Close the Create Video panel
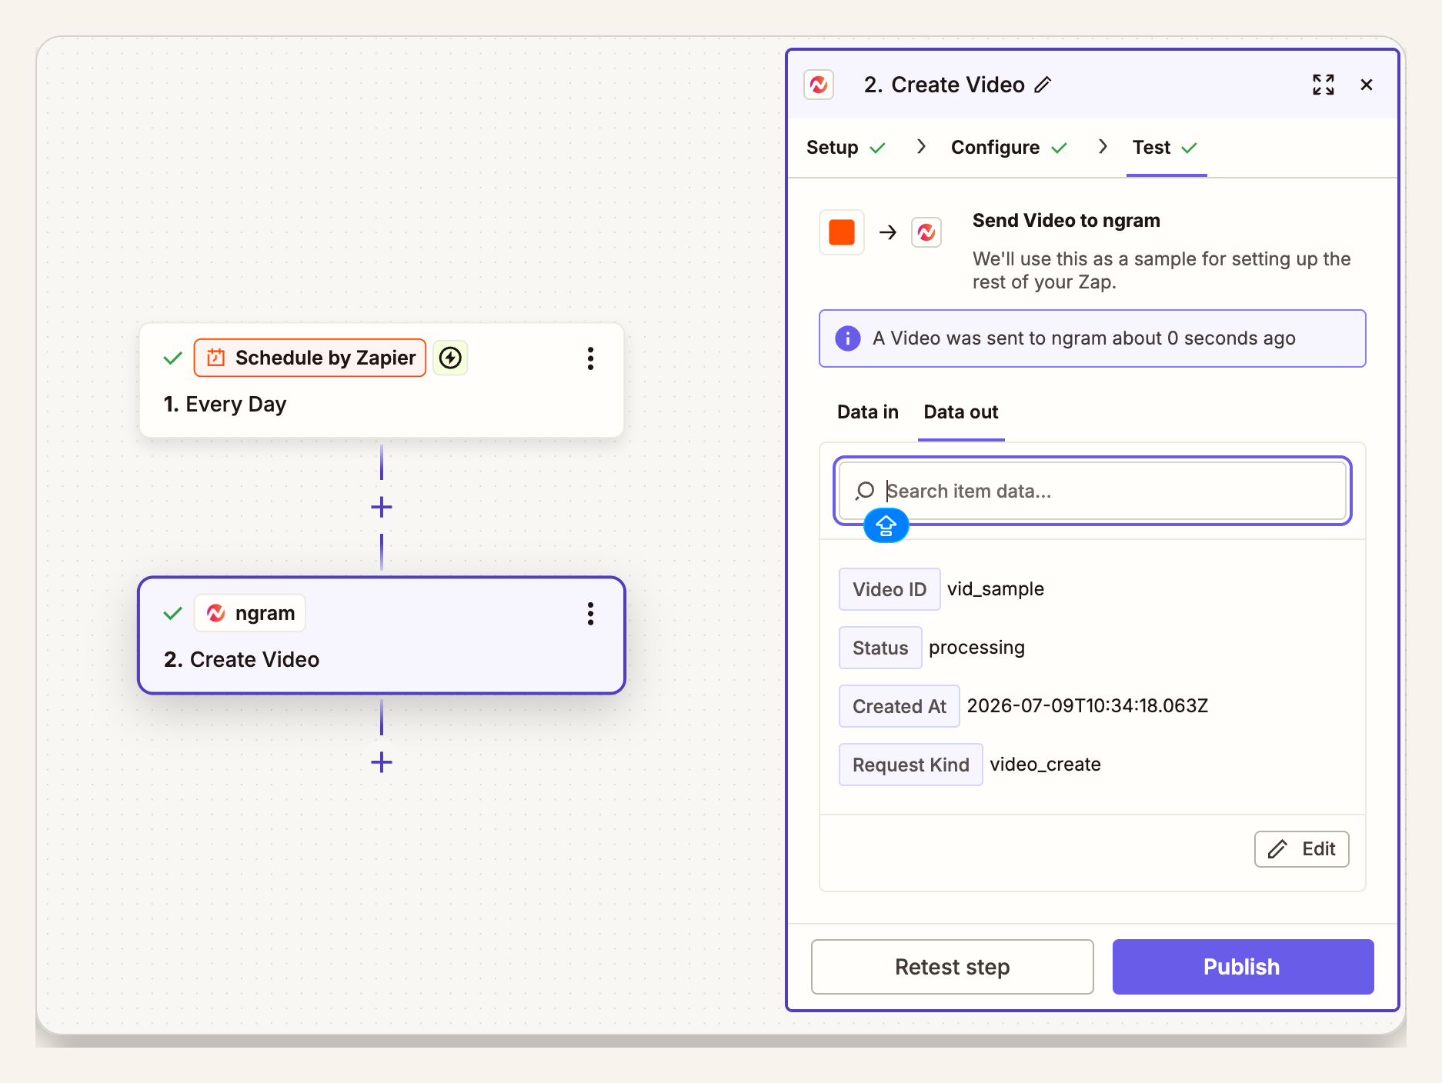The image size is (1442, 1083). [1367, 85]
